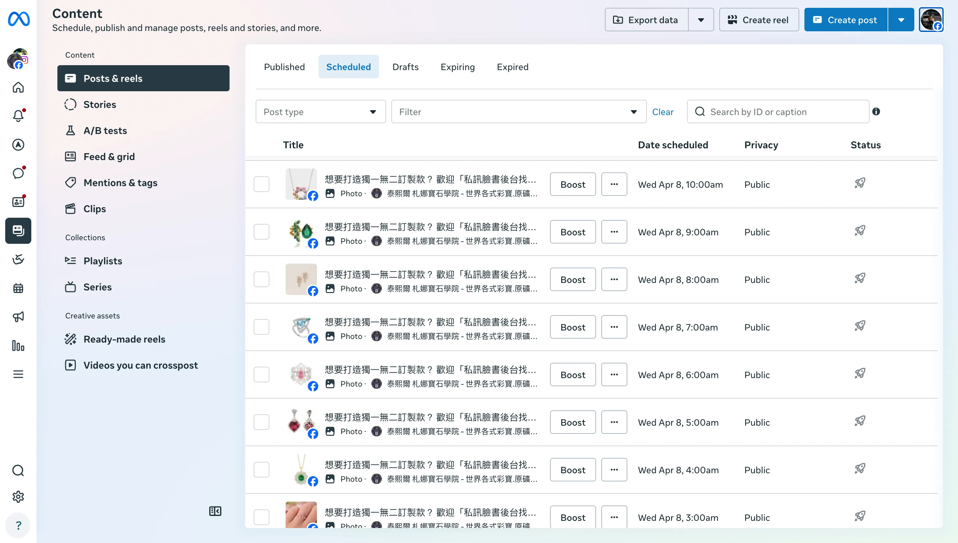Viewport: 958px width, 543px height.
Task: Open the Post type dropdown
Action: point(321,111)
